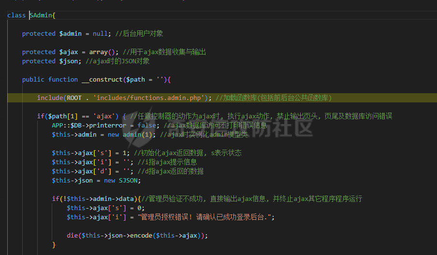Click the ajax['d'] assignment line
437x255 pixels.
click(x=87, y=171)
